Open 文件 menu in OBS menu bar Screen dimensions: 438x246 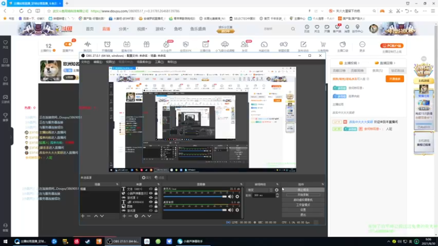pyautogui.click(x=85, y=62)
